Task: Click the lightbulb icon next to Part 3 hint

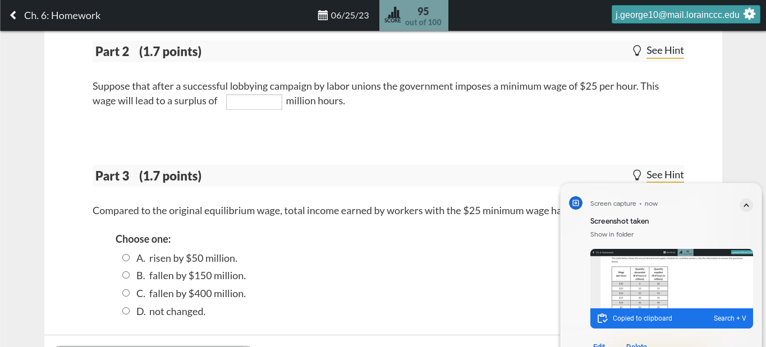Action: [637, 174]
